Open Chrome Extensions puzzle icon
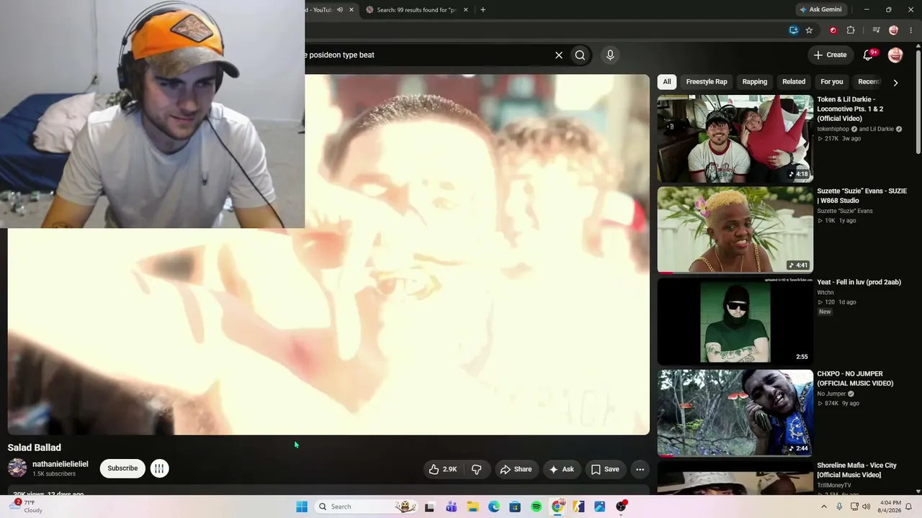Viewport: 922px width, 518px height. tap(851, 30)
